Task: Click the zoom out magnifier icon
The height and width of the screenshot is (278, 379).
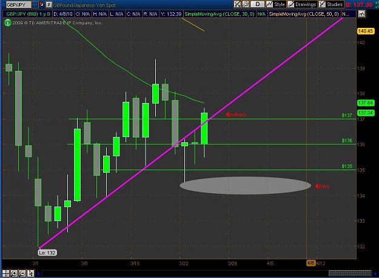Action: (x=22, y=273)
